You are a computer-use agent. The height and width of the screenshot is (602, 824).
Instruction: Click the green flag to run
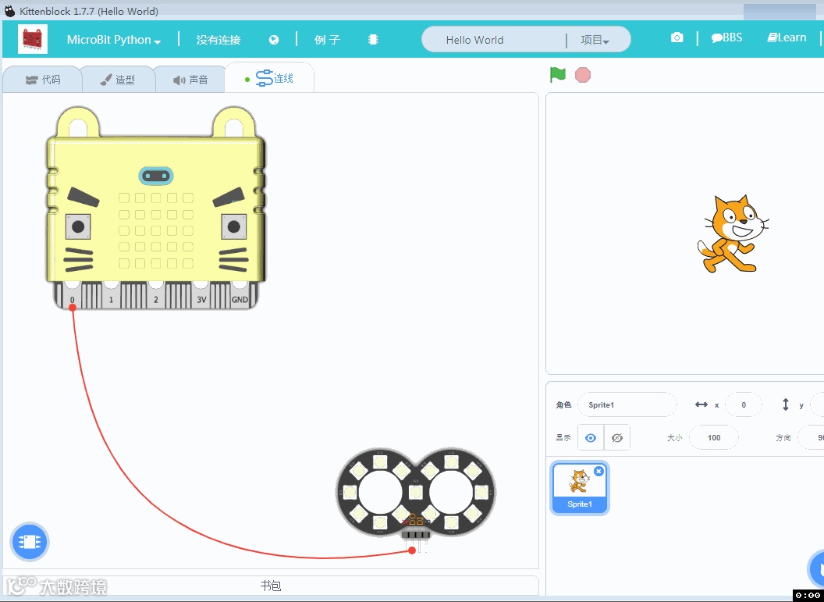click(558, 75)
